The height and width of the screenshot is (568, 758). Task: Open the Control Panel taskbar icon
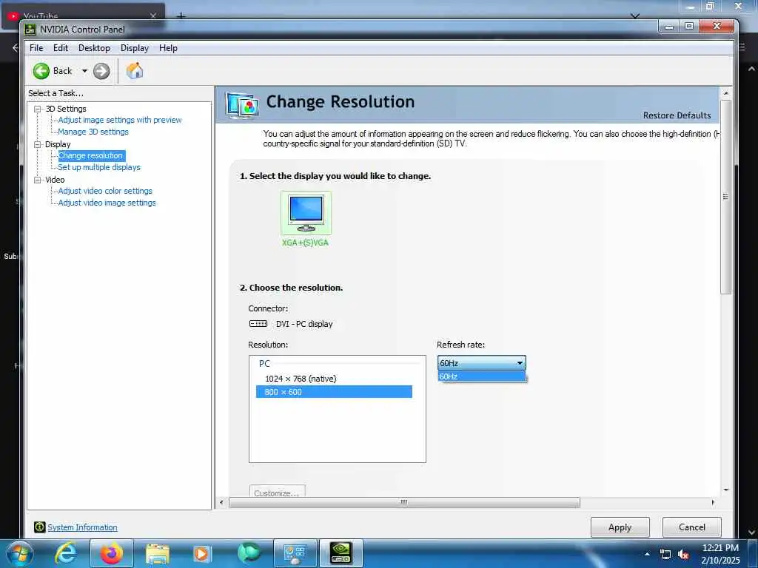coord(295,553)
